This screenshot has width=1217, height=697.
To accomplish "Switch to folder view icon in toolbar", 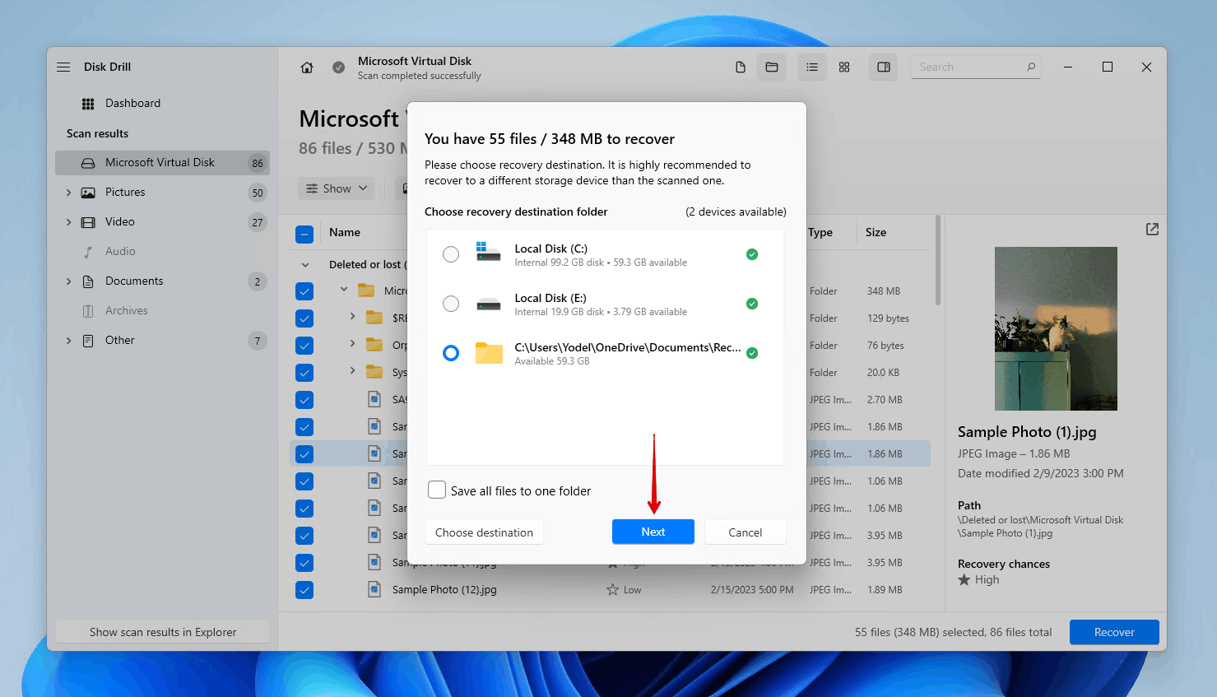I will coord(772,67).
